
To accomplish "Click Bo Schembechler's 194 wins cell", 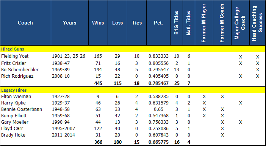I will pos(98,70).
